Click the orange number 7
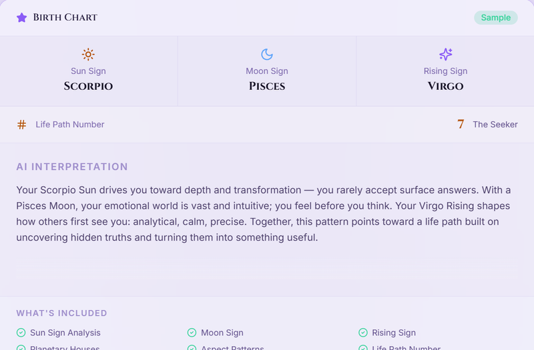 (x=461, y=124)
